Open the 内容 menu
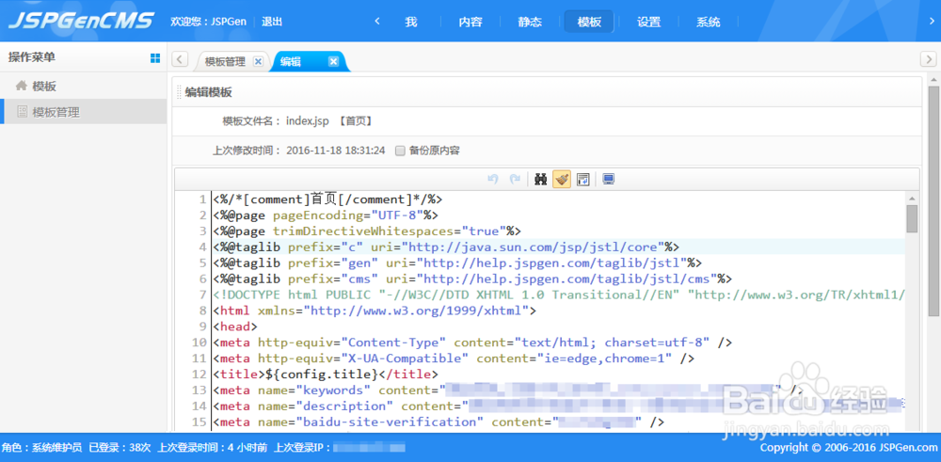 click(470, 23)
